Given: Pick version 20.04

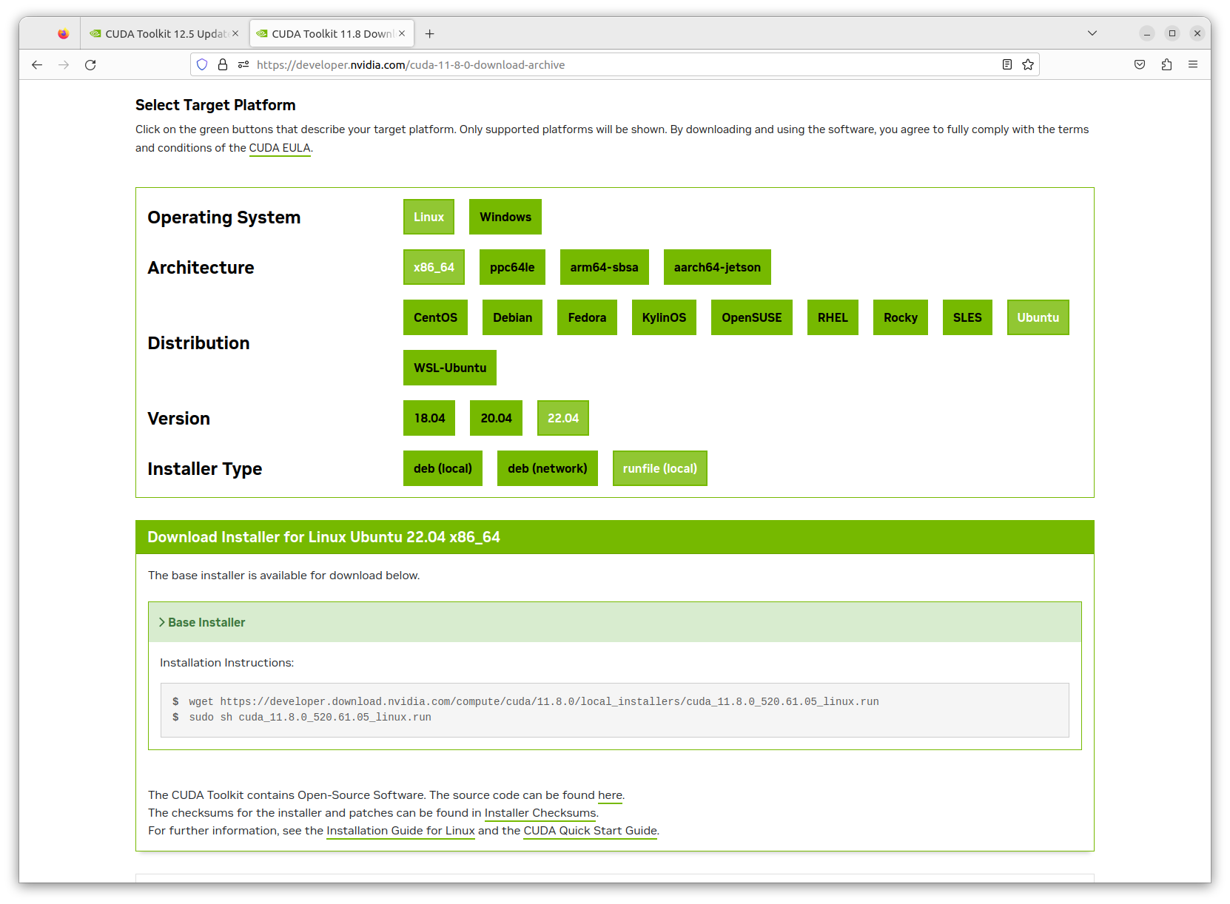Looking at the screenshot, I should coord(496,418).
